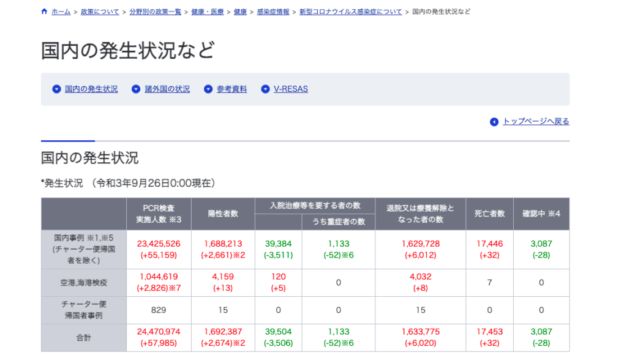Jump to the 国内の発生状況 section link
The width and height of the screenshot is (627, 355).
click(x=91, y=89)
